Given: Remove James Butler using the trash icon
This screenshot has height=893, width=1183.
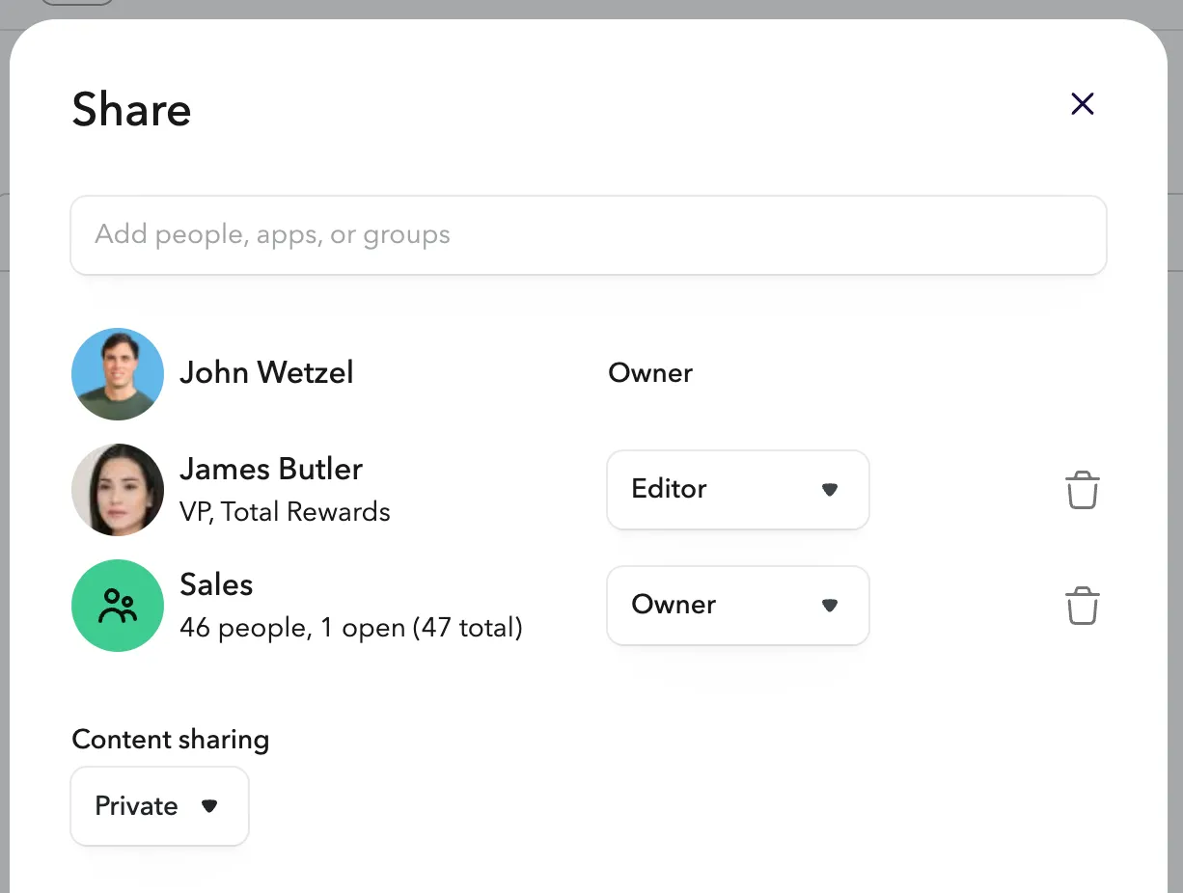Looking at the screenshot, I should click(1083, 490).
